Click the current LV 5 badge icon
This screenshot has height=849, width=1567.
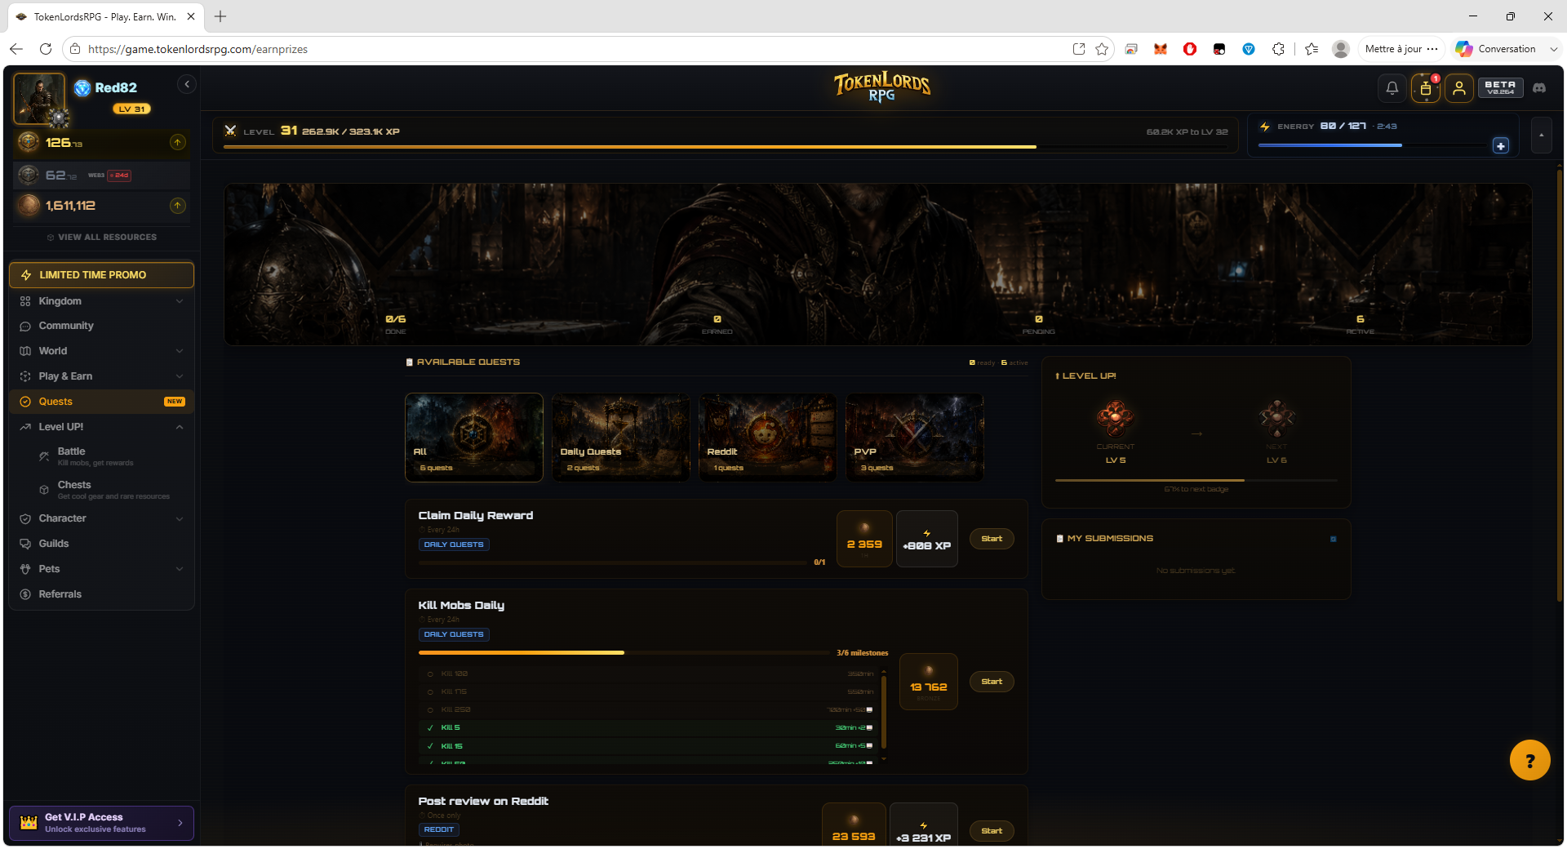(x=1115, y=418)
